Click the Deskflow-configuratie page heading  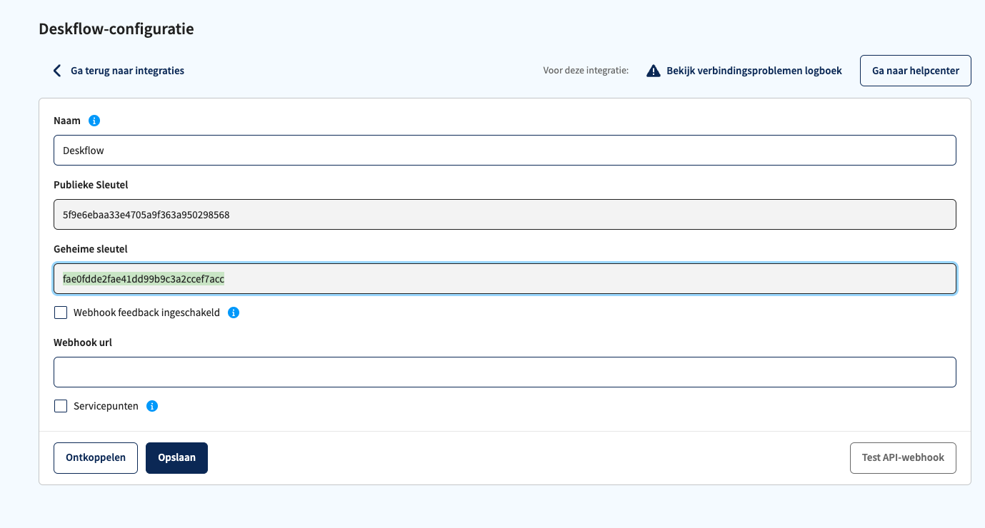click(x=116, y=29)
